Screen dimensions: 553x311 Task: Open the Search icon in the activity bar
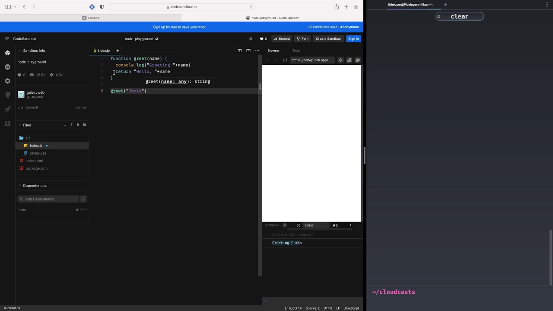coord(7,67)
